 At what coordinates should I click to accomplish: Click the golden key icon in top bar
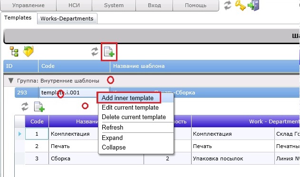coord(240,5)
